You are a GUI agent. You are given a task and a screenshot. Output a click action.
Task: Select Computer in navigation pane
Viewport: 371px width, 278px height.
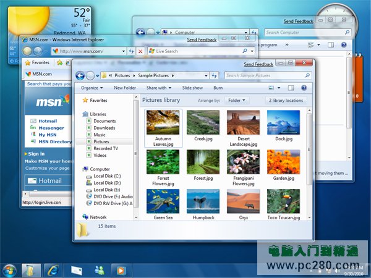(96, 169)
